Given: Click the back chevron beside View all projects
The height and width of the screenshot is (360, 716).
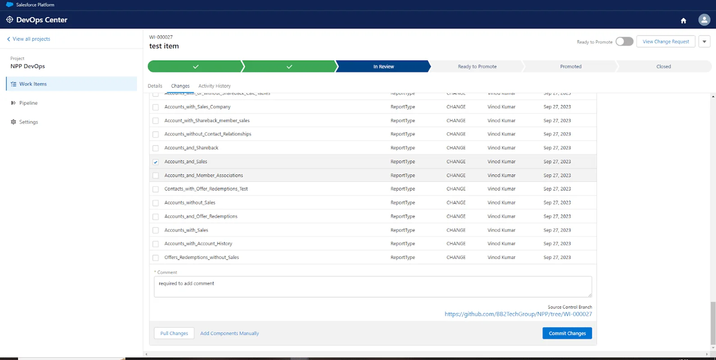Looking at the screenshot, I should [x=9, y=39].
